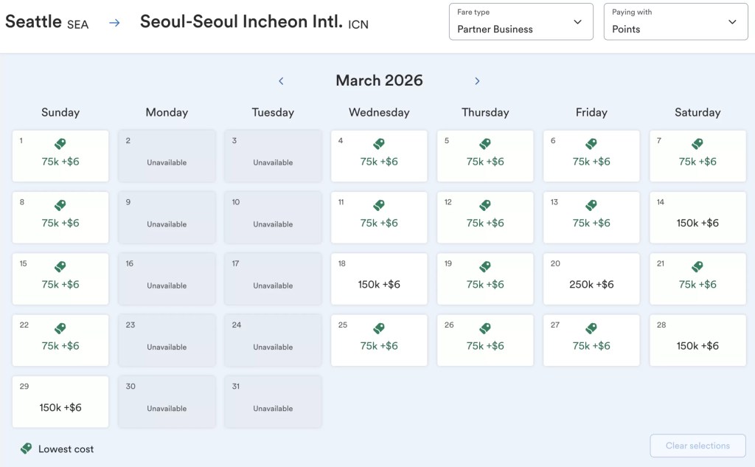Click the lowest cost tag on March 13
This screenshot has height=467, width=755.
(591, 205)
